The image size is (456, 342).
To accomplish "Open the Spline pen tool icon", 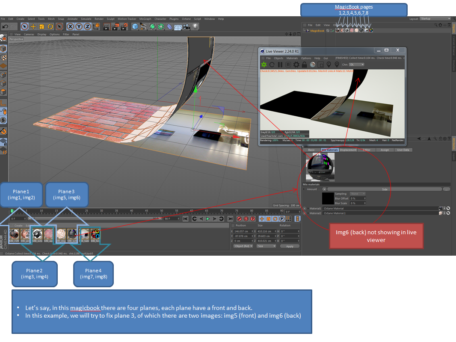I will [x=144, y=27].
